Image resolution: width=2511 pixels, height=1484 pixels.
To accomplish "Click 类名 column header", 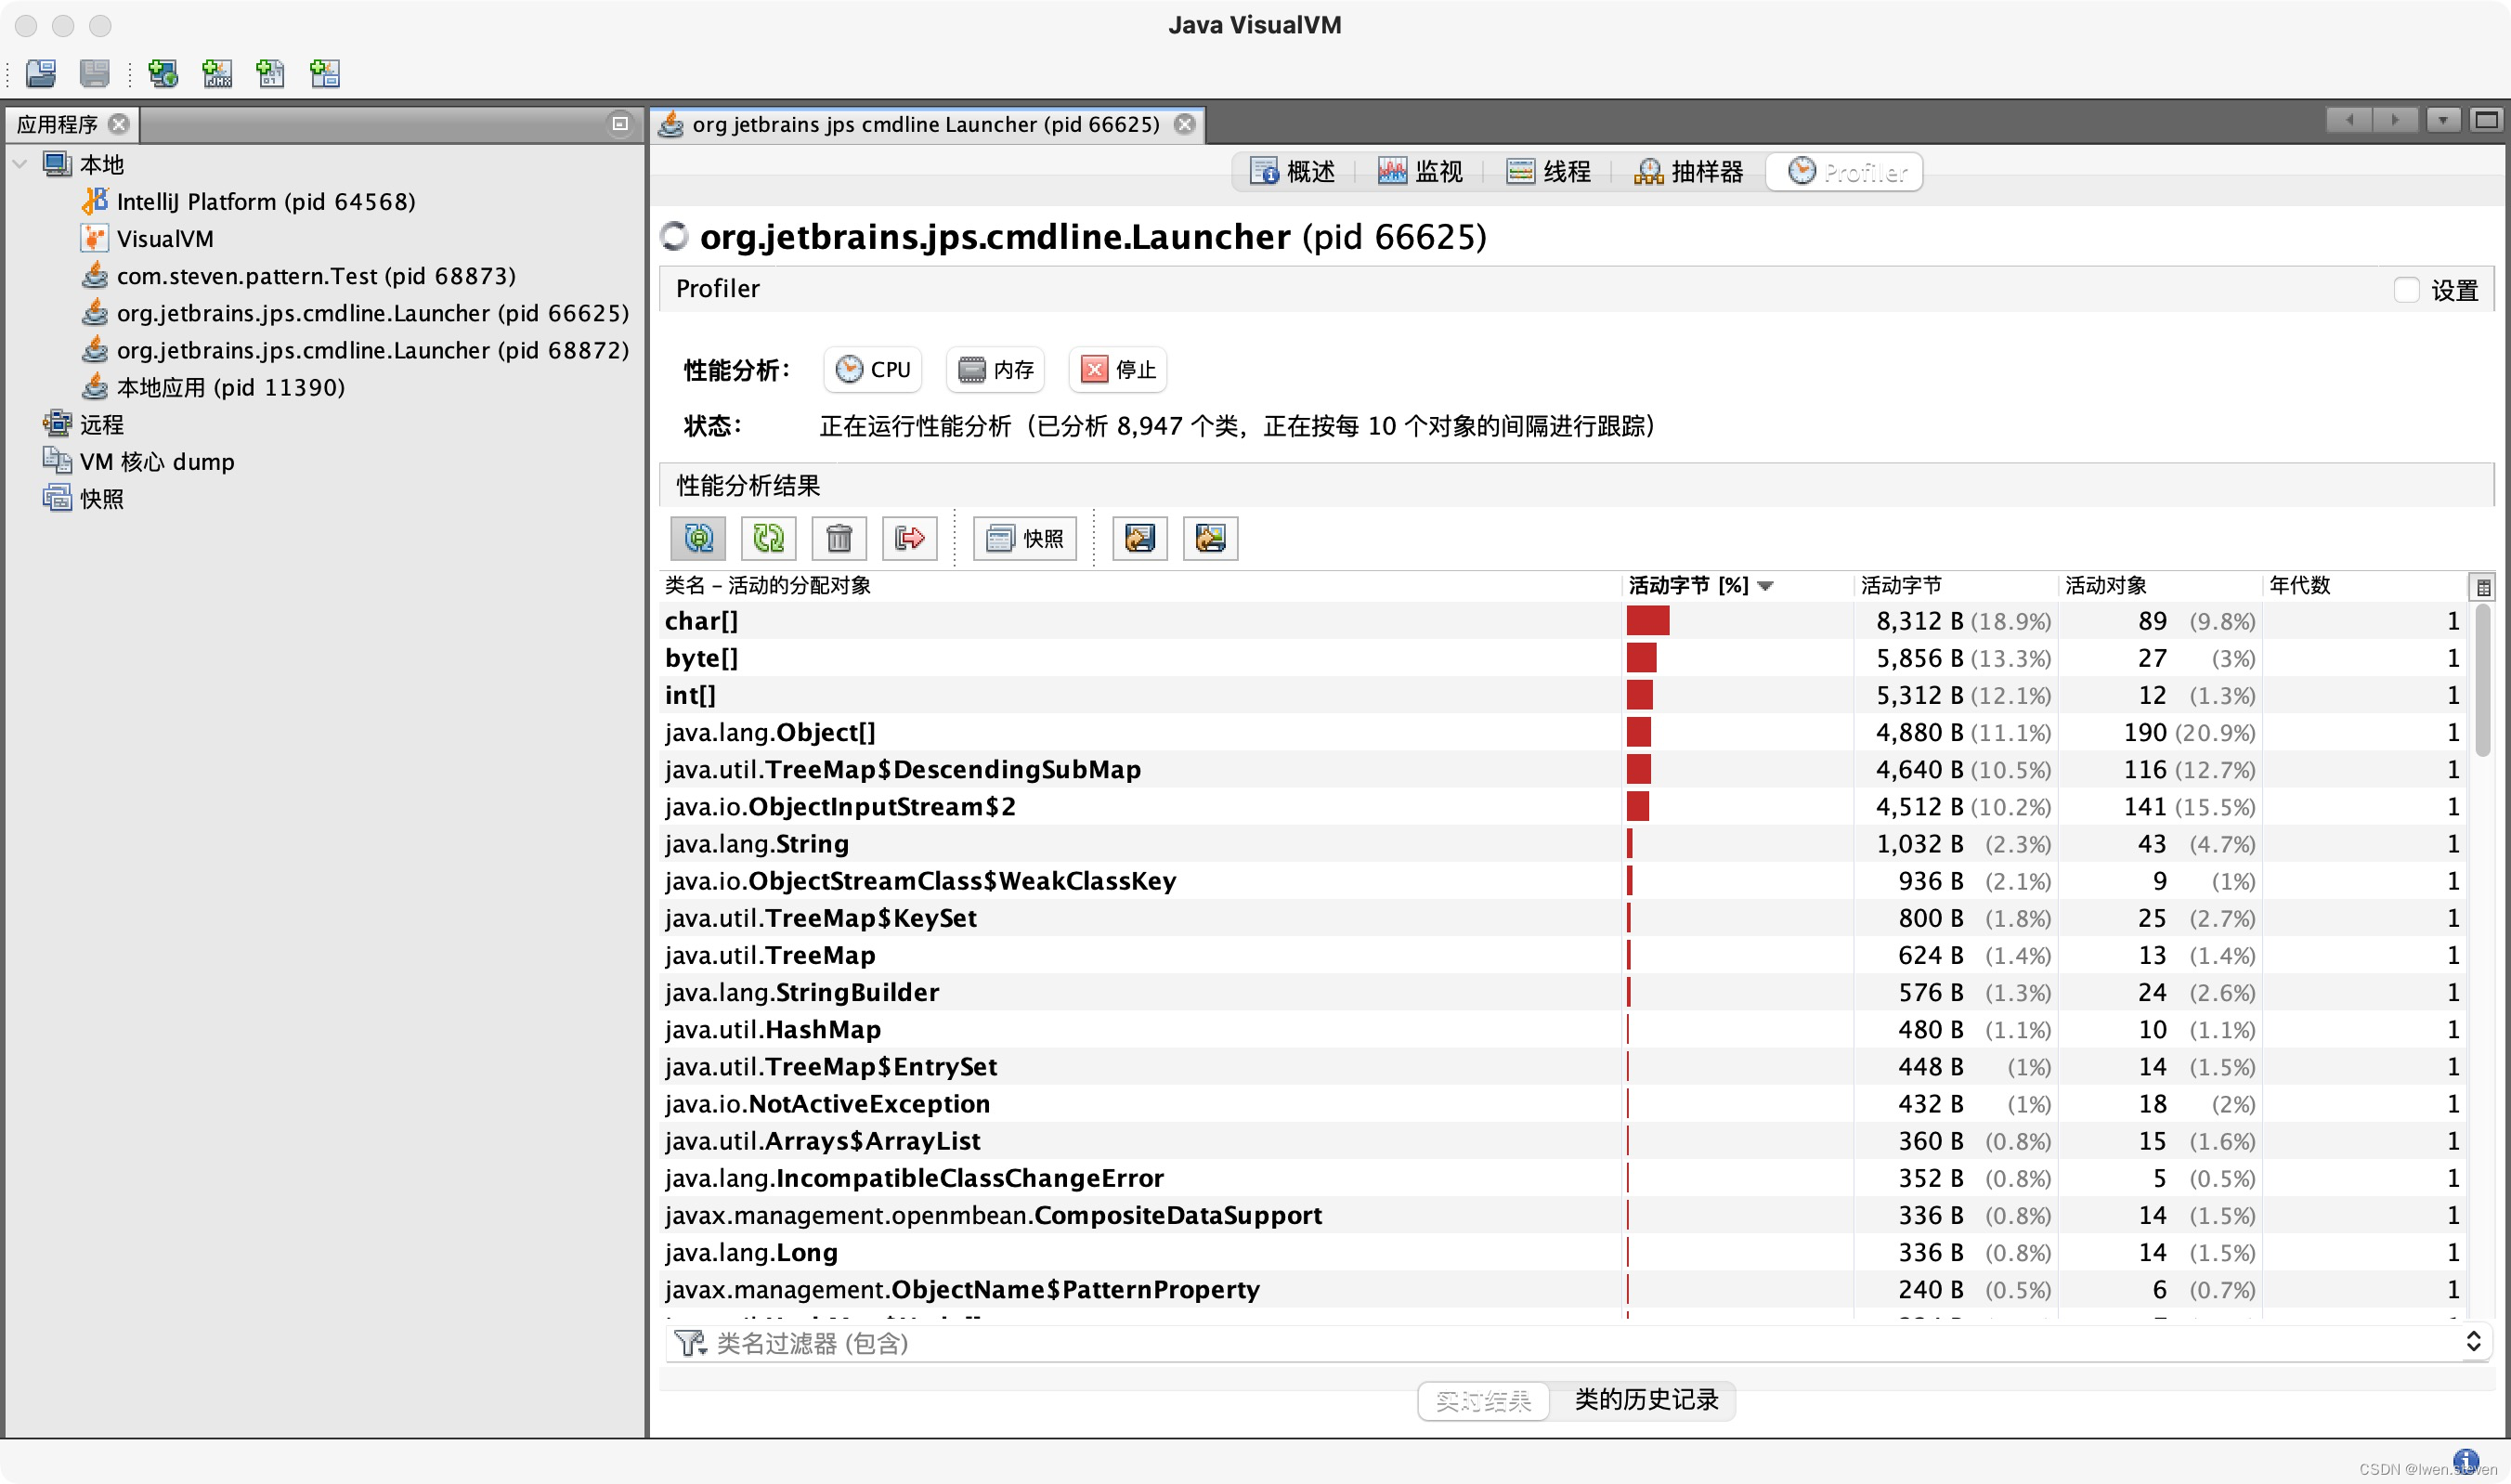I will (1140, 586).
